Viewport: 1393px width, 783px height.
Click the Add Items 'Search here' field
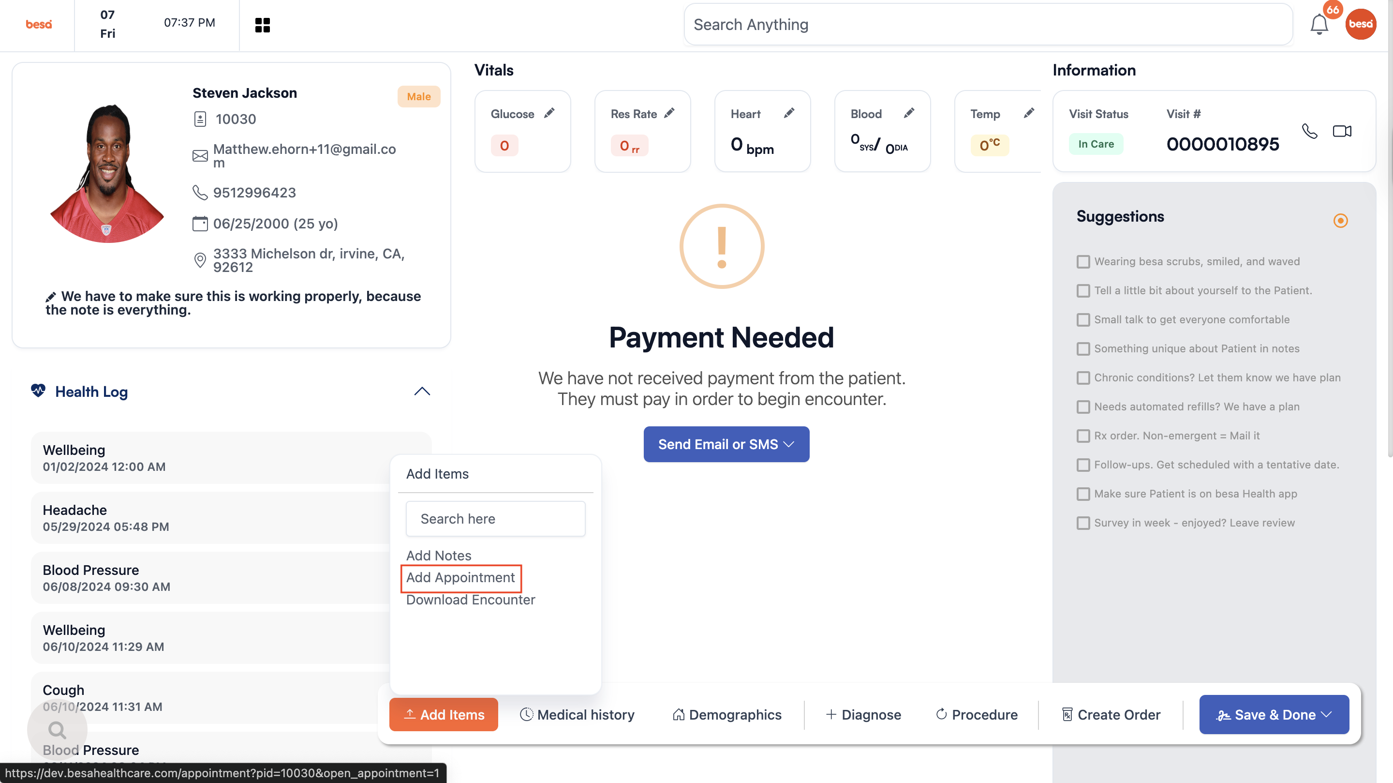coord(495,519)
